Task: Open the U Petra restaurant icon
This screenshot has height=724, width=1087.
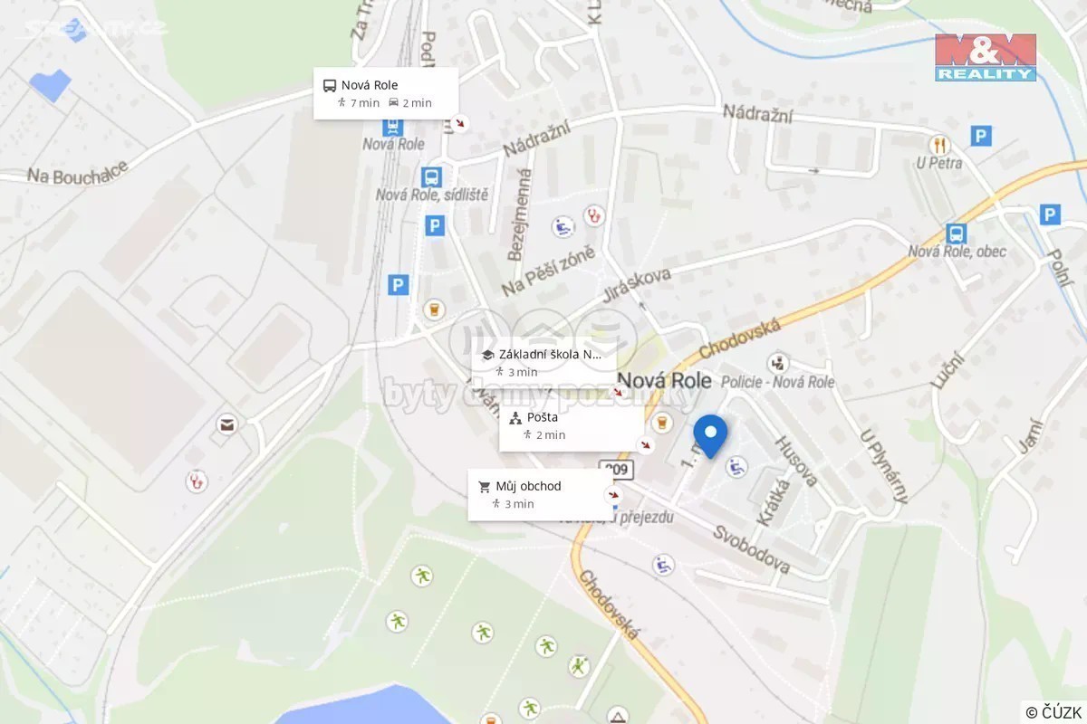Action: (939, 144)
